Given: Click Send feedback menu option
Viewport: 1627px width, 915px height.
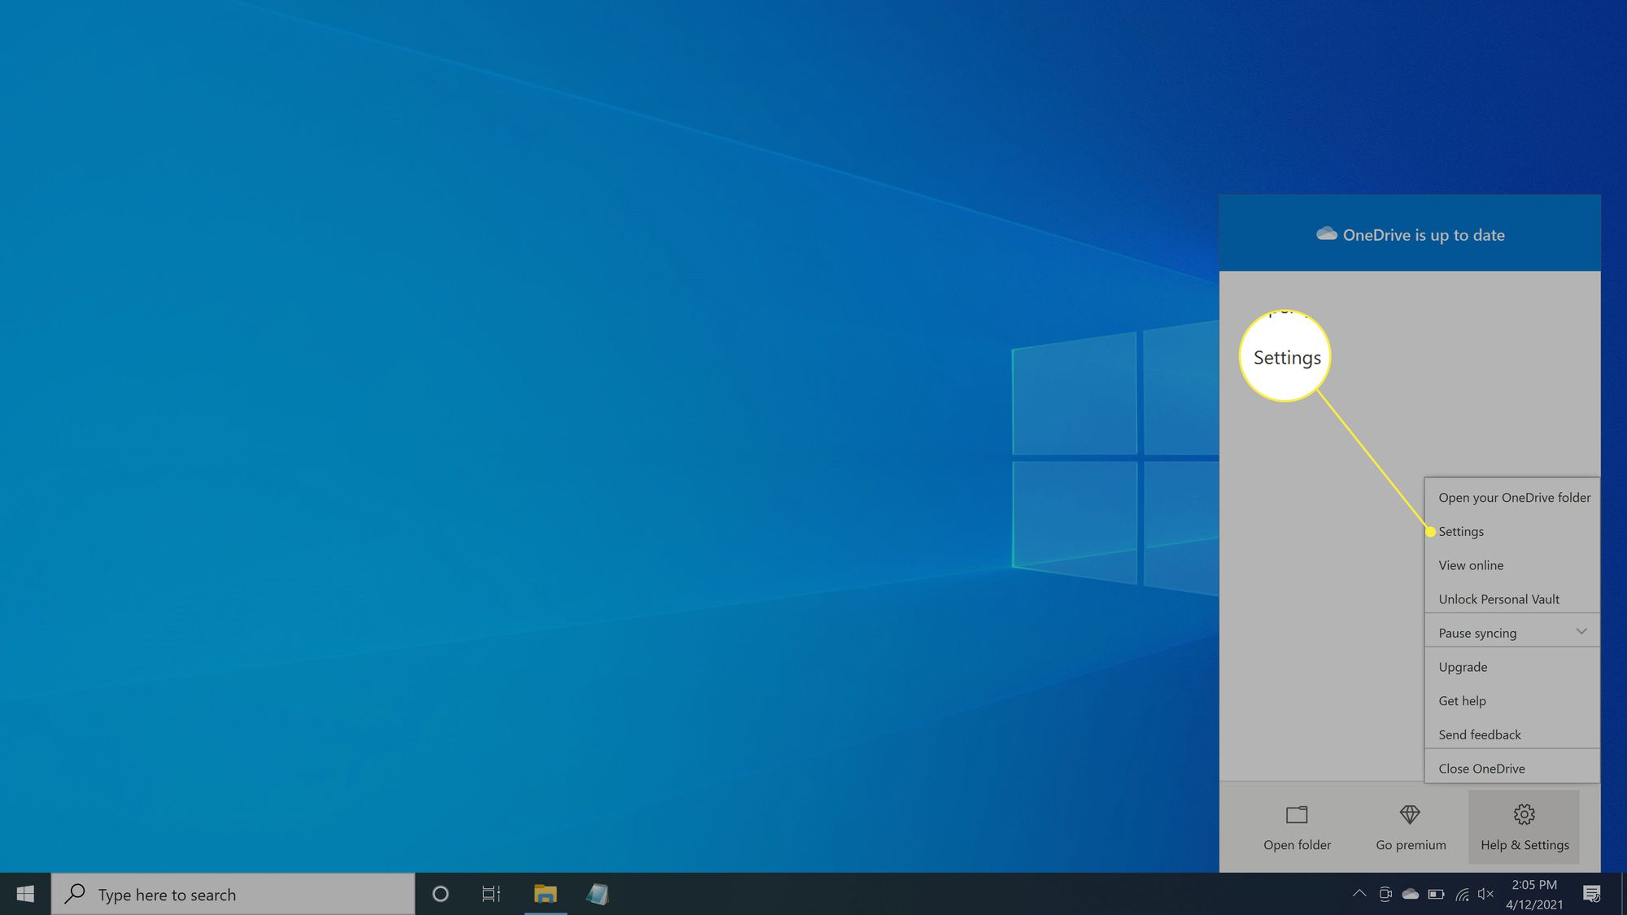Looking at the screenshot, I should coord(1480,734).
